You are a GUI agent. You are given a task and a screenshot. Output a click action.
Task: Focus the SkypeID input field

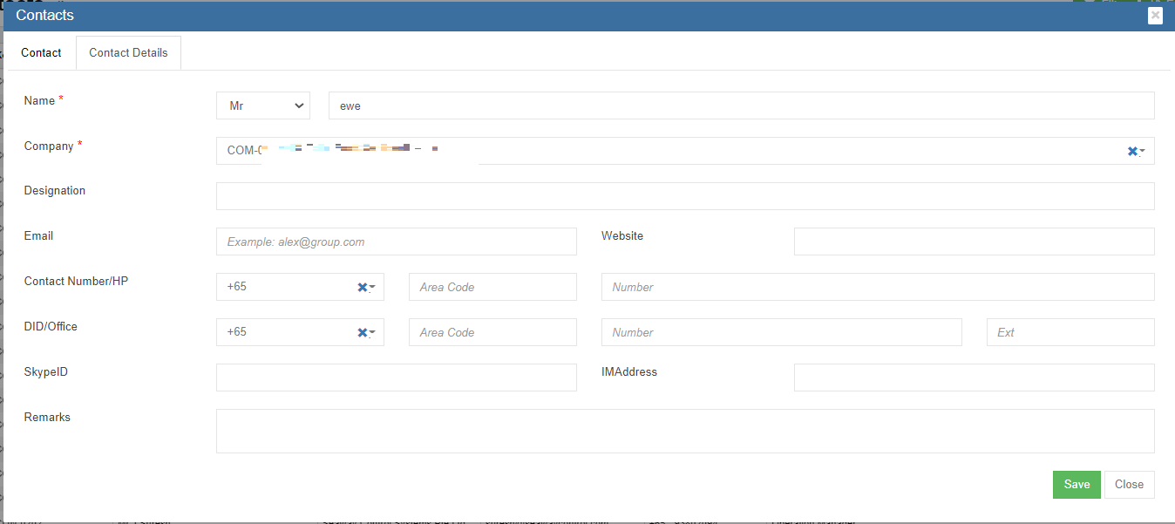click(397, 378)
